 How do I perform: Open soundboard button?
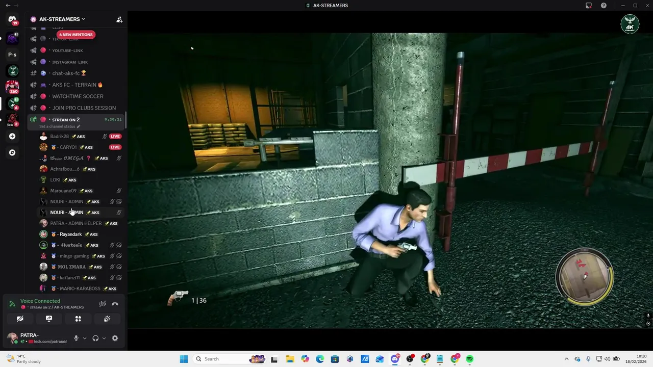[107, 319]
